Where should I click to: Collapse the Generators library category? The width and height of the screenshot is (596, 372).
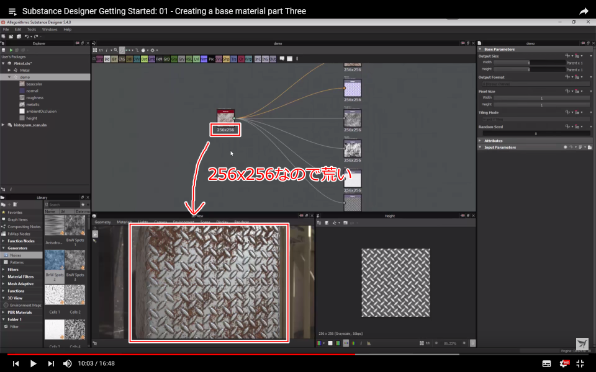(4, 248)
